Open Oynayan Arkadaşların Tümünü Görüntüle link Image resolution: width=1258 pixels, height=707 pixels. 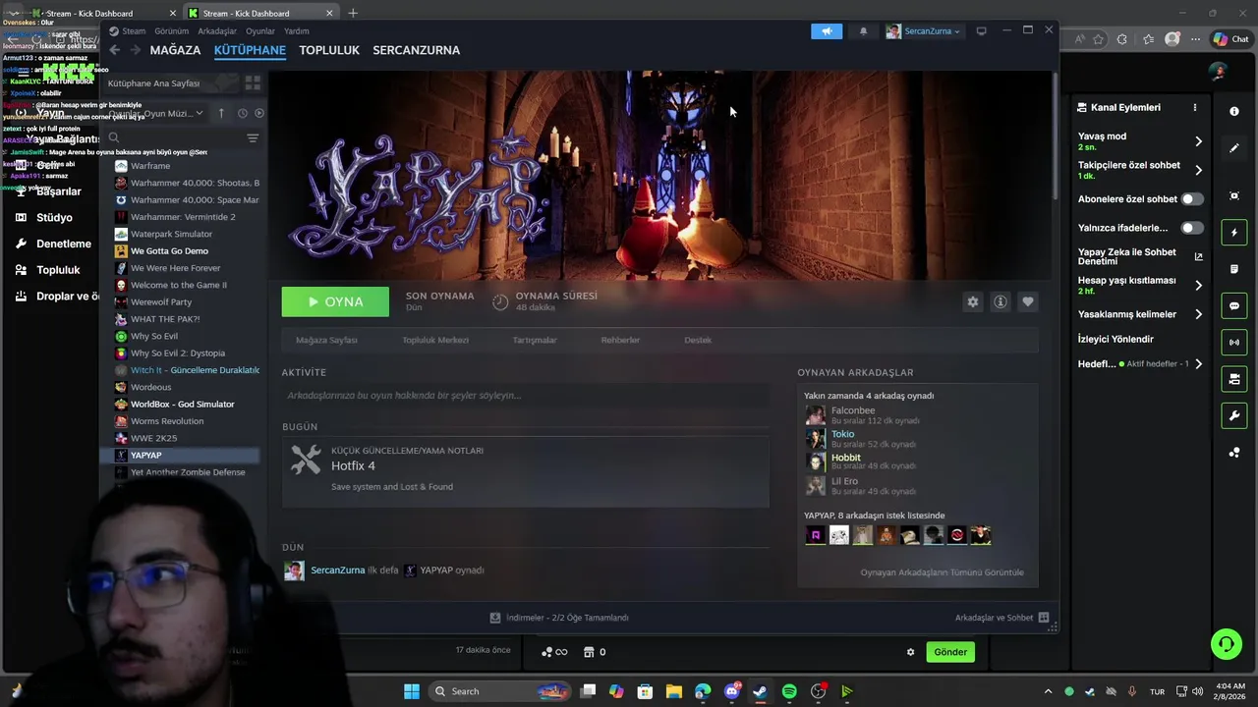pyautogui.click(x=942, y=572)
